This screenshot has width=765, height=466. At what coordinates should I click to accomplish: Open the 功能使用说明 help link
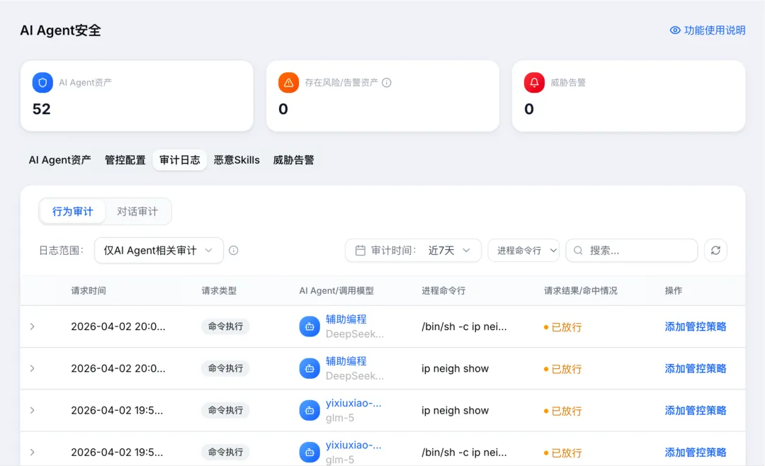pos(713,31)
